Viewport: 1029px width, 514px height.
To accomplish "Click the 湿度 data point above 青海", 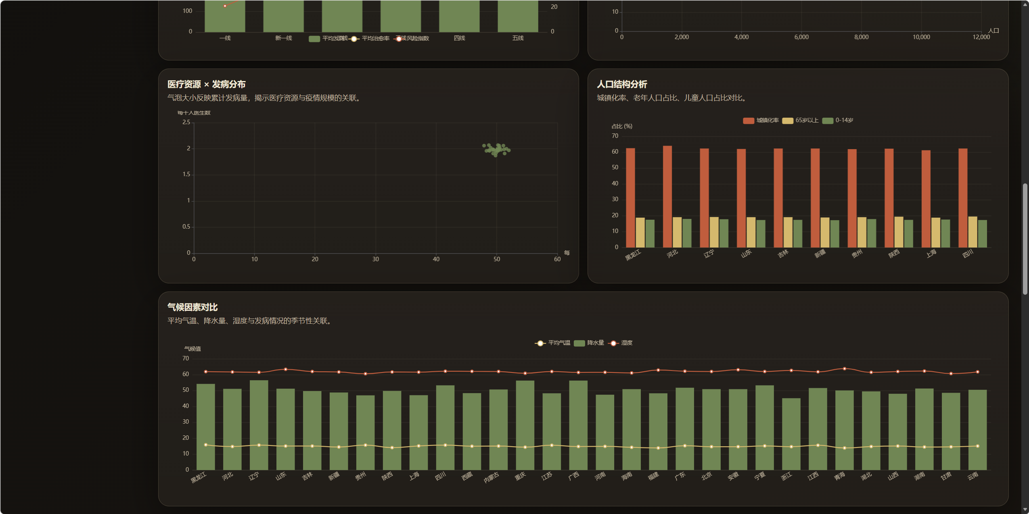I will pos(844,368).
